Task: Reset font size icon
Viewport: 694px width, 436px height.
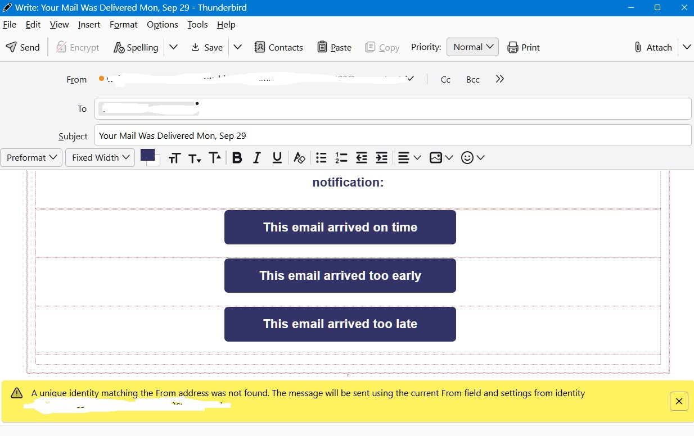Action: click(x=174, y=158)
